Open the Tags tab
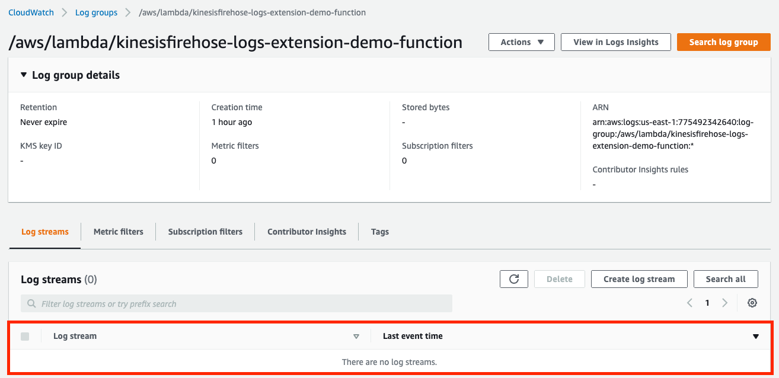This screenshot has width=779, height=378. pyautogui.click(x=379, y=232)
